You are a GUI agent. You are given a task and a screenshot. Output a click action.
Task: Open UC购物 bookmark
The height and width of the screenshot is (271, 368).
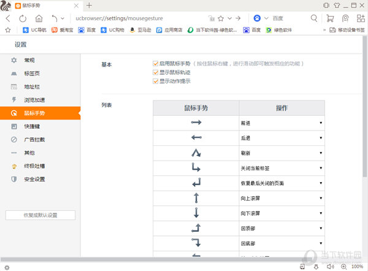(x=112, y=30)
